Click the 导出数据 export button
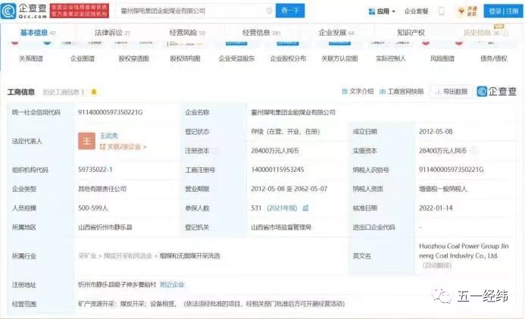The width and height of the screenshot is (525, 319). tap(452, 92)
